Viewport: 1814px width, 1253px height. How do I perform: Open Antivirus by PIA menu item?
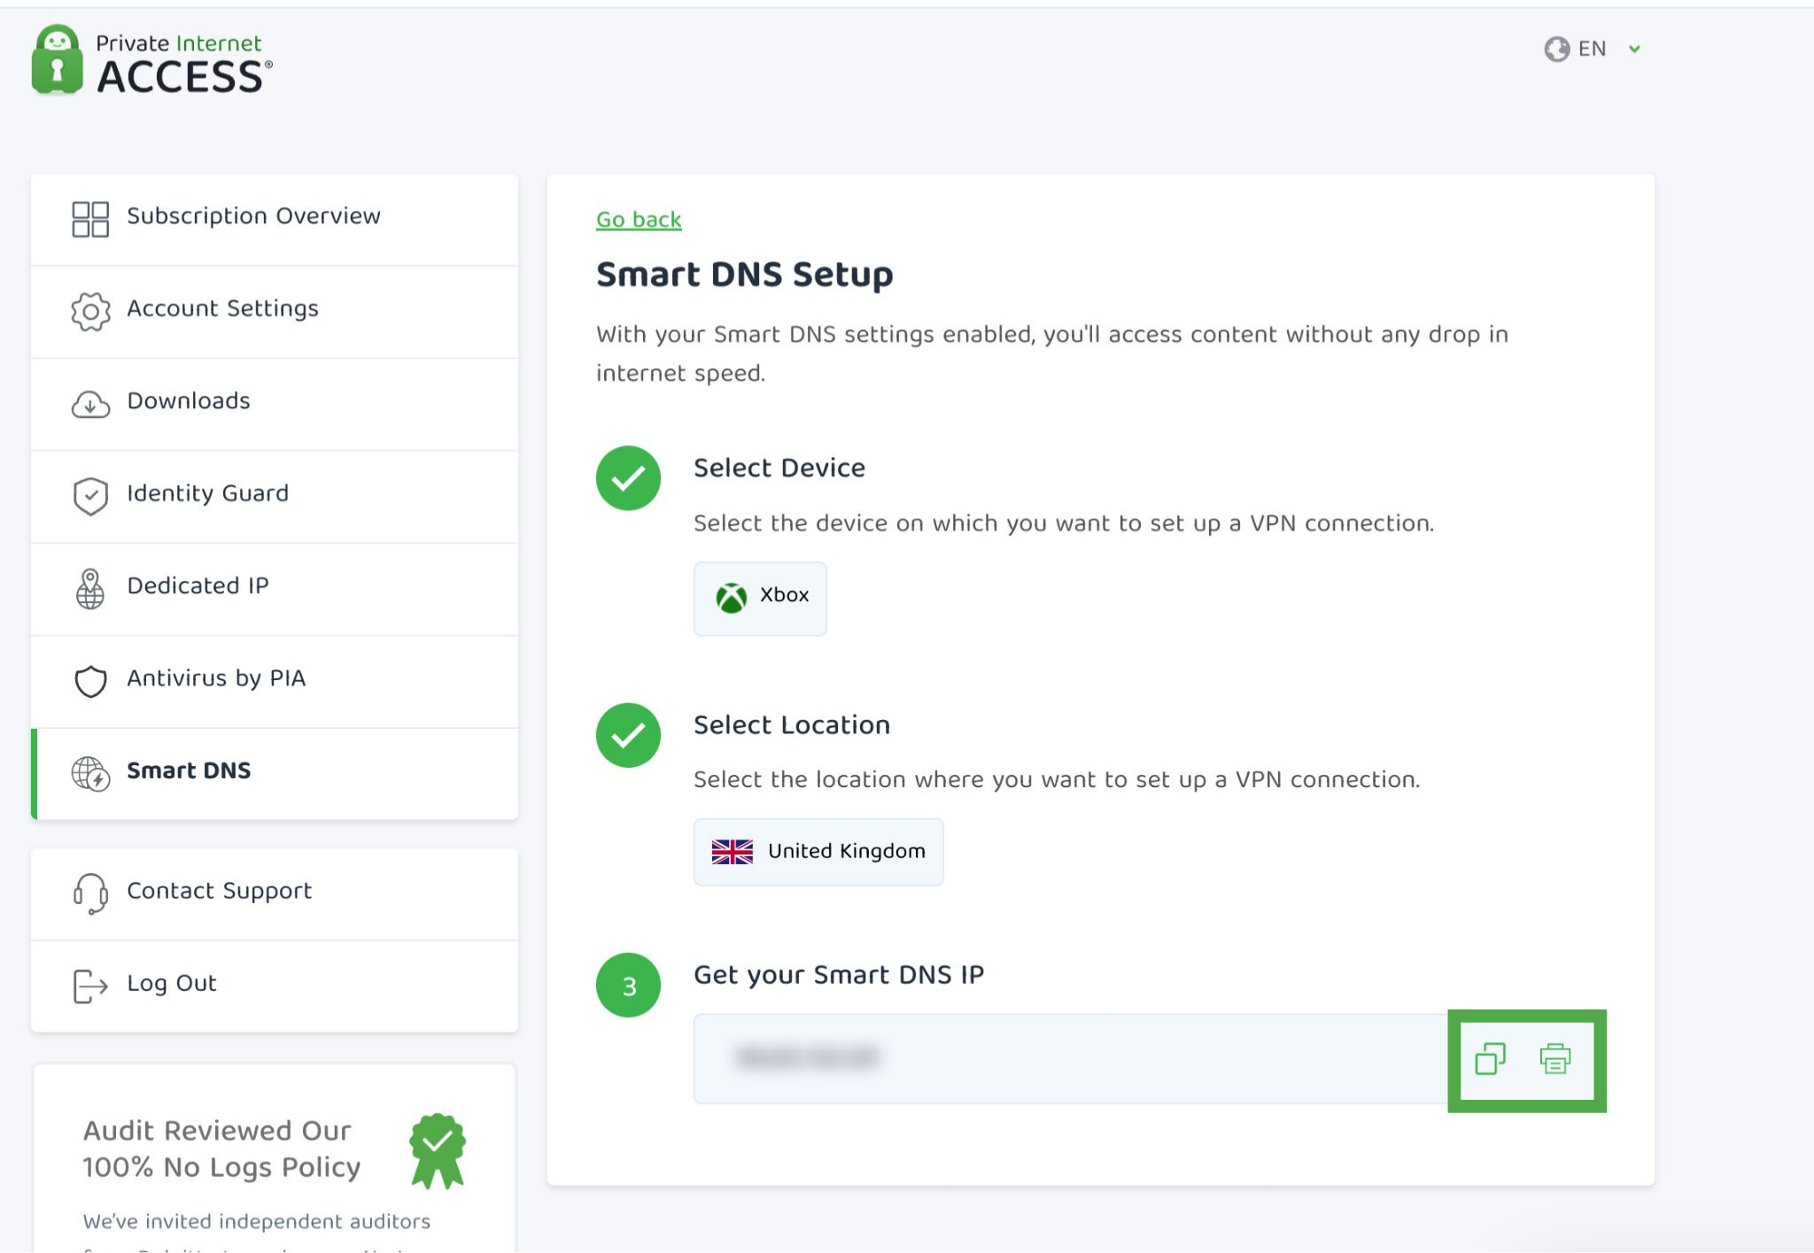click(275, 682)
